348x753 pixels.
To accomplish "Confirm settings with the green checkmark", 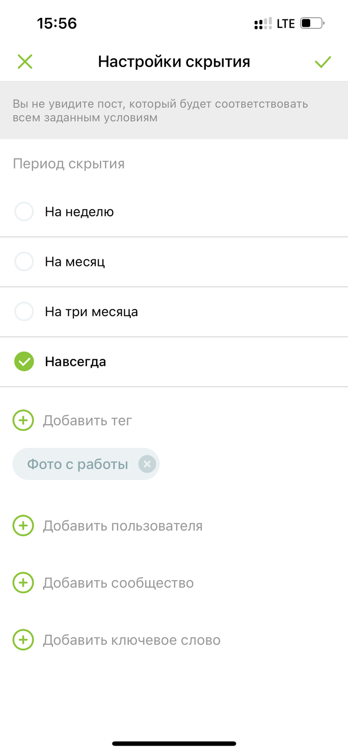I will tap(323, 62).
